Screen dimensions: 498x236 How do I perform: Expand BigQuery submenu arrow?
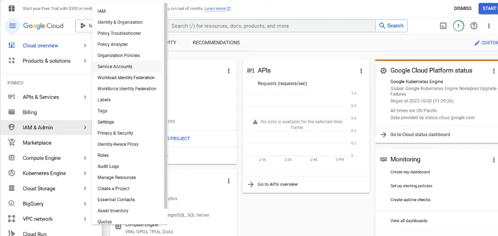(x=85, y=204)
